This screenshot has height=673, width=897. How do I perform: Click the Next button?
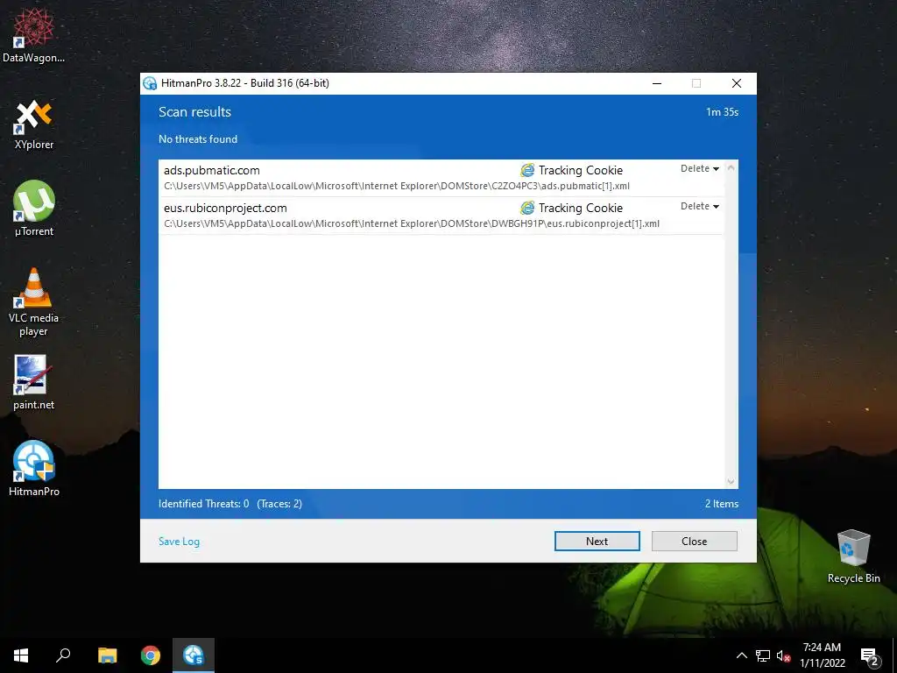pos(597,542)
